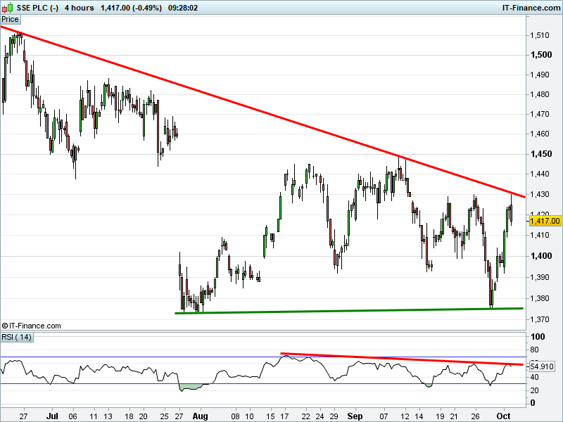Click the 1,370 price axis label

pyautogui.click(x=540, y=319)
